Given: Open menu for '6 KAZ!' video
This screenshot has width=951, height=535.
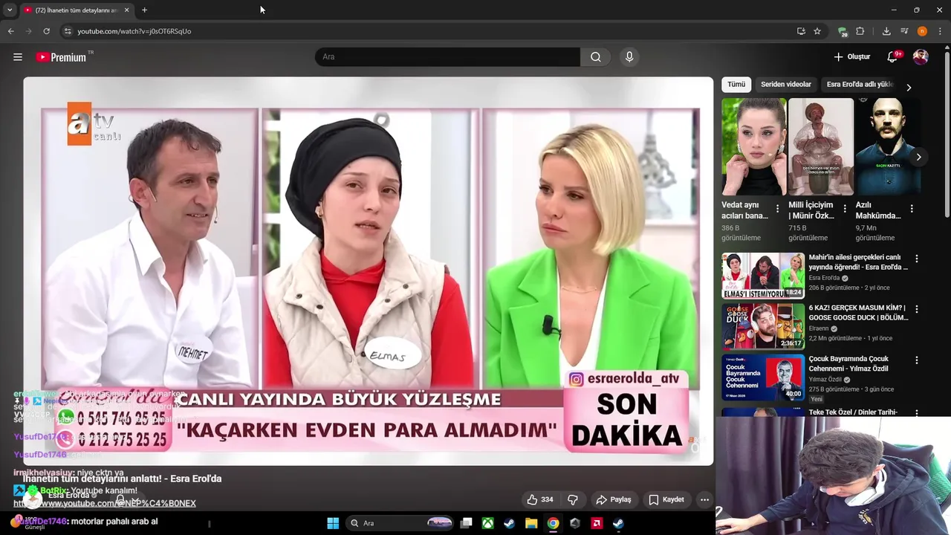Looking at the screenshot, I should [x=917, y=309].
